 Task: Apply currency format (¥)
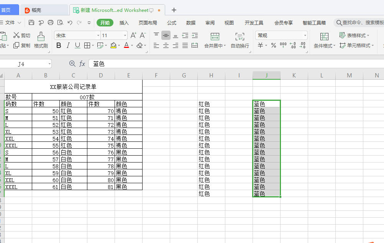coord(260,45)
